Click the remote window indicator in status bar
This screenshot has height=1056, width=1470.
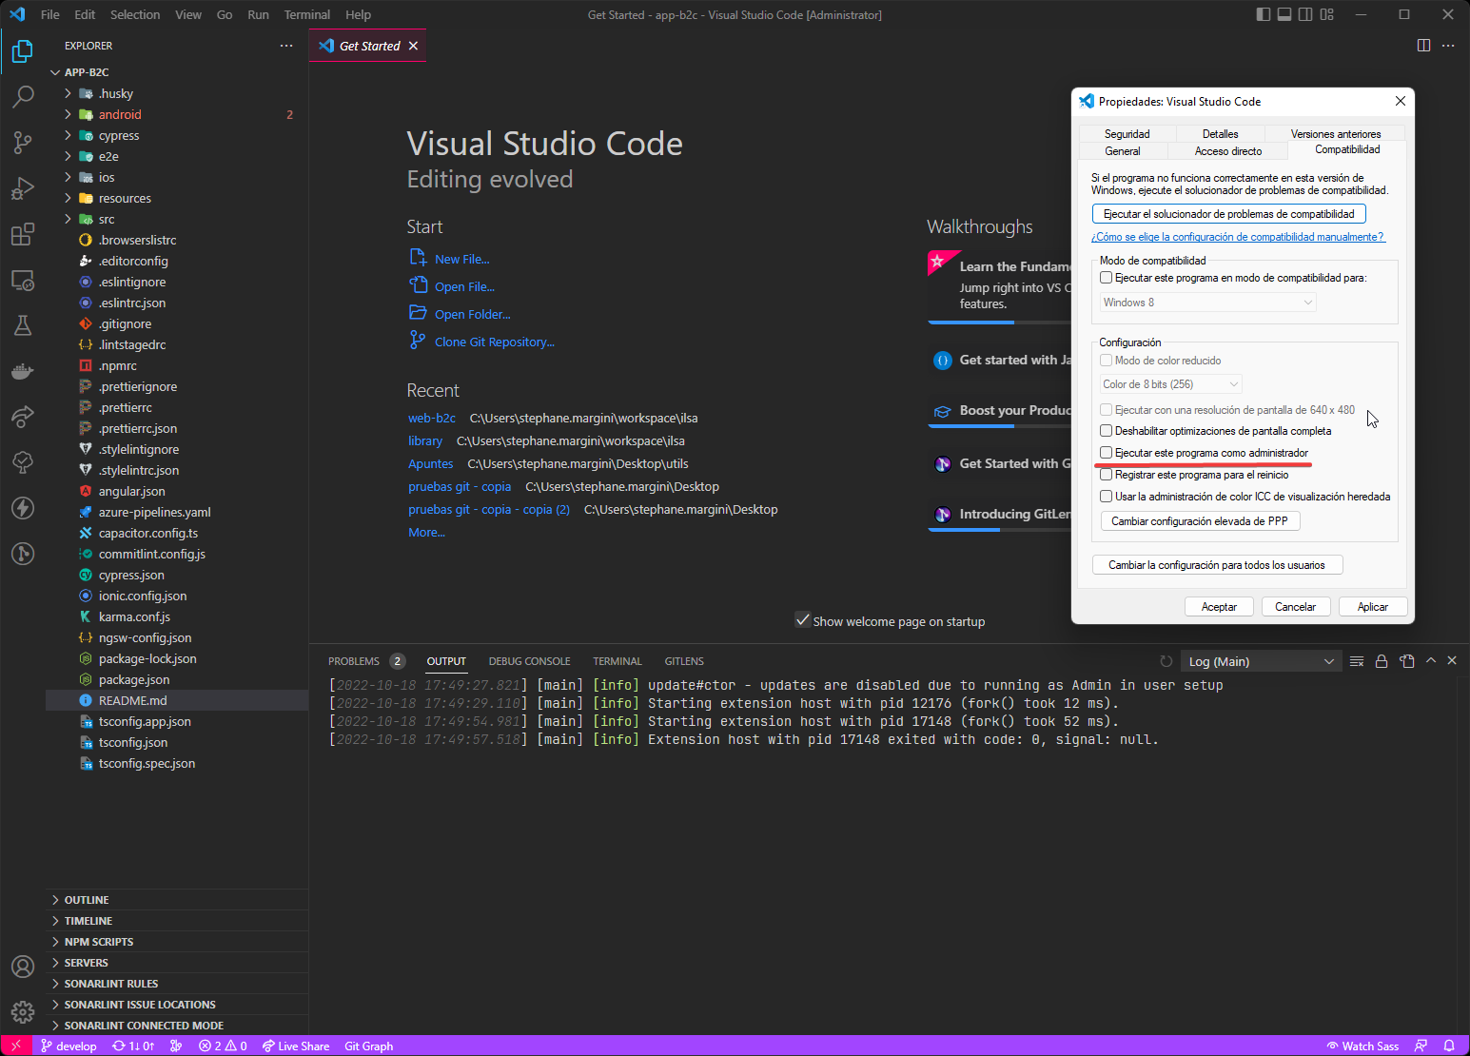16,1046
